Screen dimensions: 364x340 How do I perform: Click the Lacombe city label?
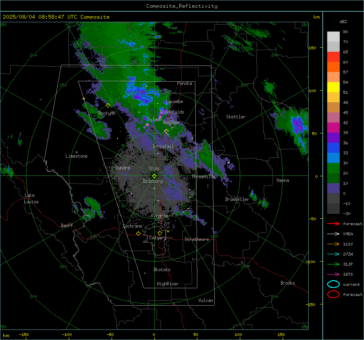tap(174, 101)
